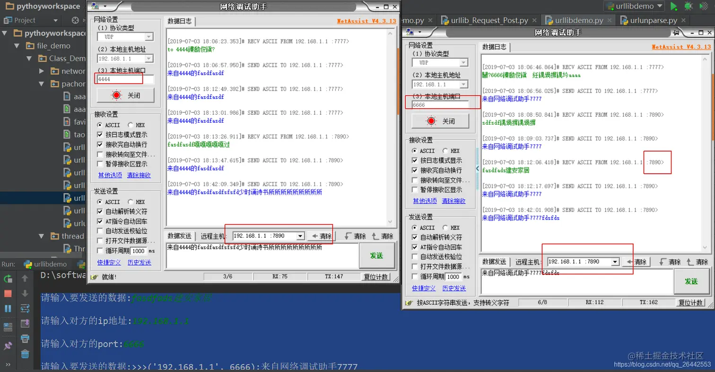Click the Pin tab icon in Run panel
This screenshot has width=715, height=372.
[8, 346]
